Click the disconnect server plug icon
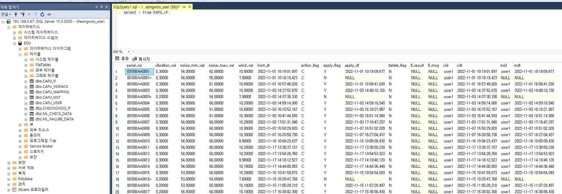This screenshot has height=194, width=562. 22,14
